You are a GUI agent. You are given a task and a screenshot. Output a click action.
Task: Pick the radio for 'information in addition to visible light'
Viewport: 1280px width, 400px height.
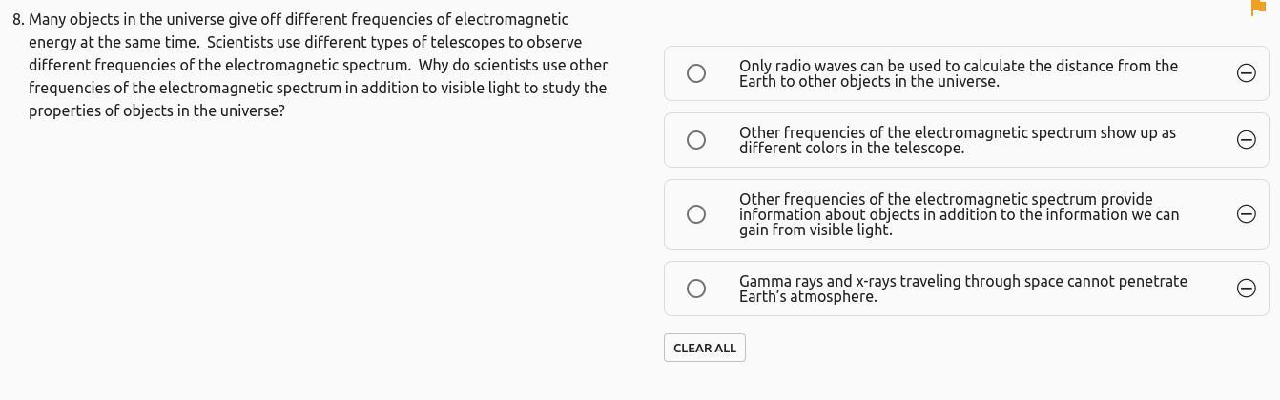[696, 214]
